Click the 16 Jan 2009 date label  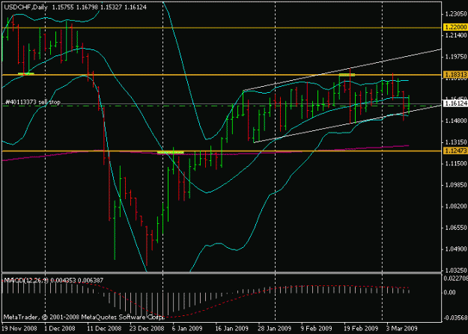[231, 329]
